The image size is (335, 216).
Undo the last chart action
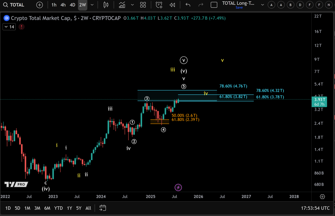click(x=188, y=5)
